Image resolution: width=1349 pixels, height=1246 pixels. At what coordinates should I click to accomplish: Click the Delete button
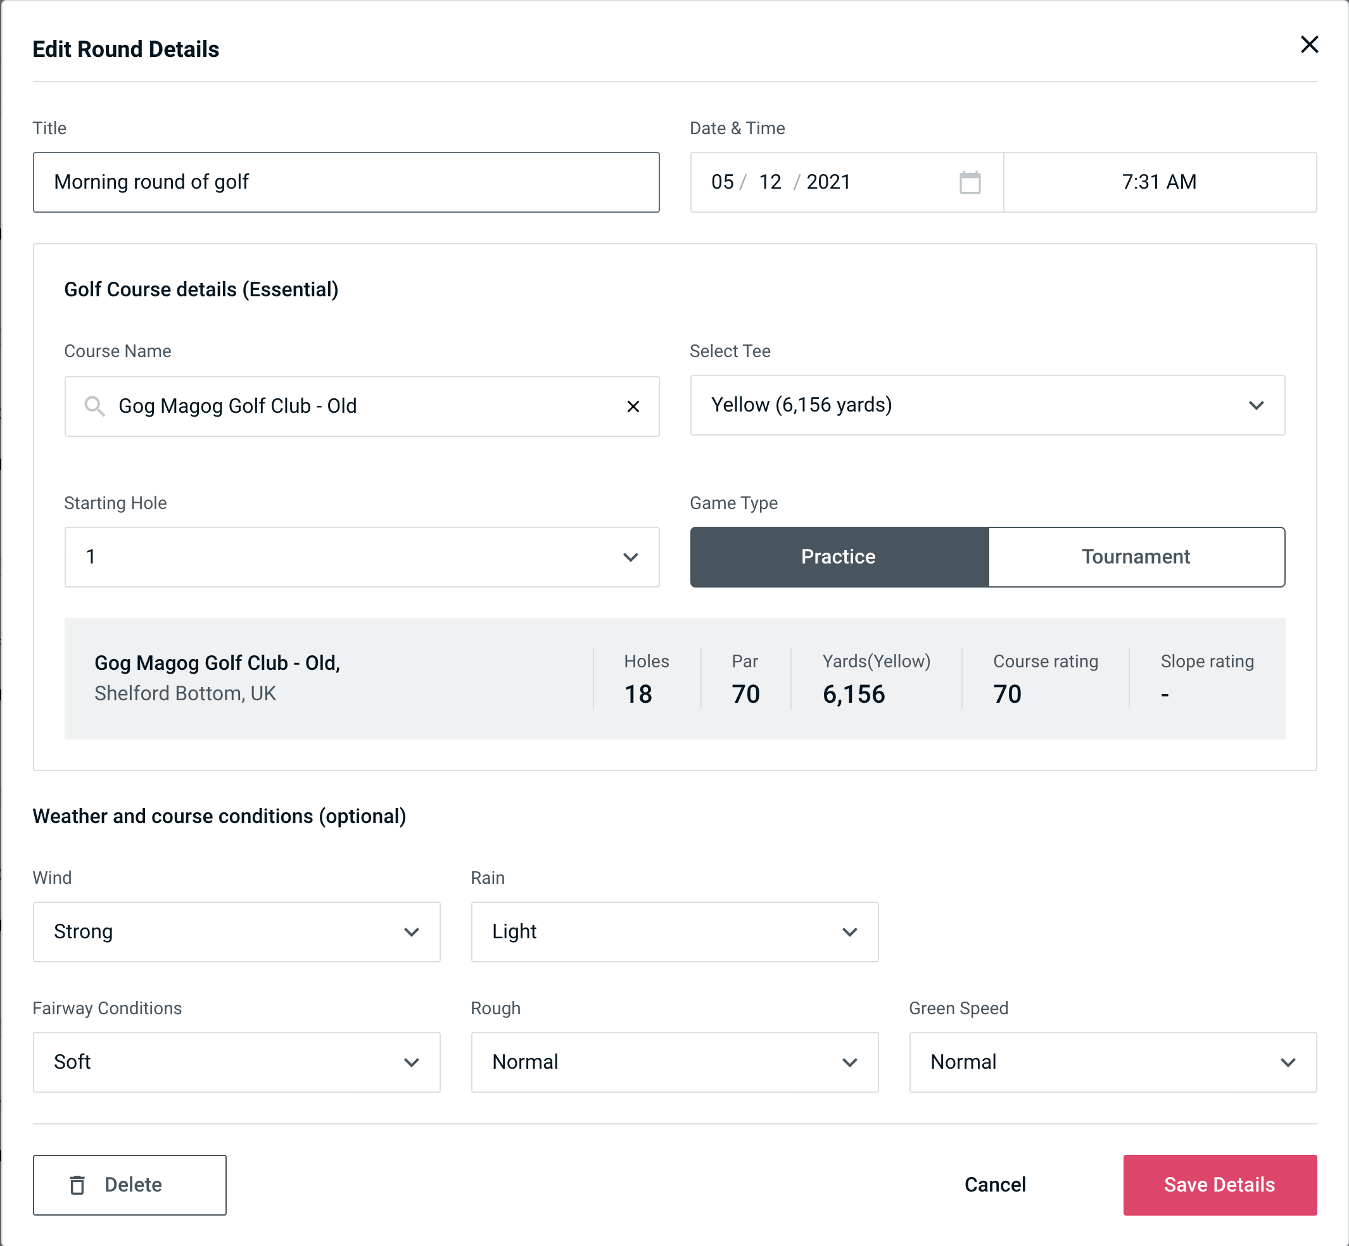click(130, 1184)
